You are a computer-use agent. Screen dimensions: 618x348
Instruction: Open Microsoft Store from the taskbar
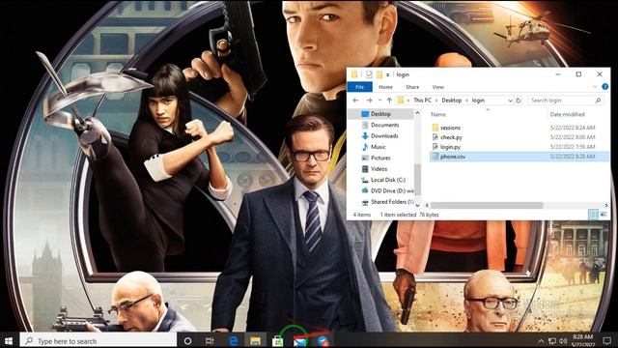(x=277, y=341)
